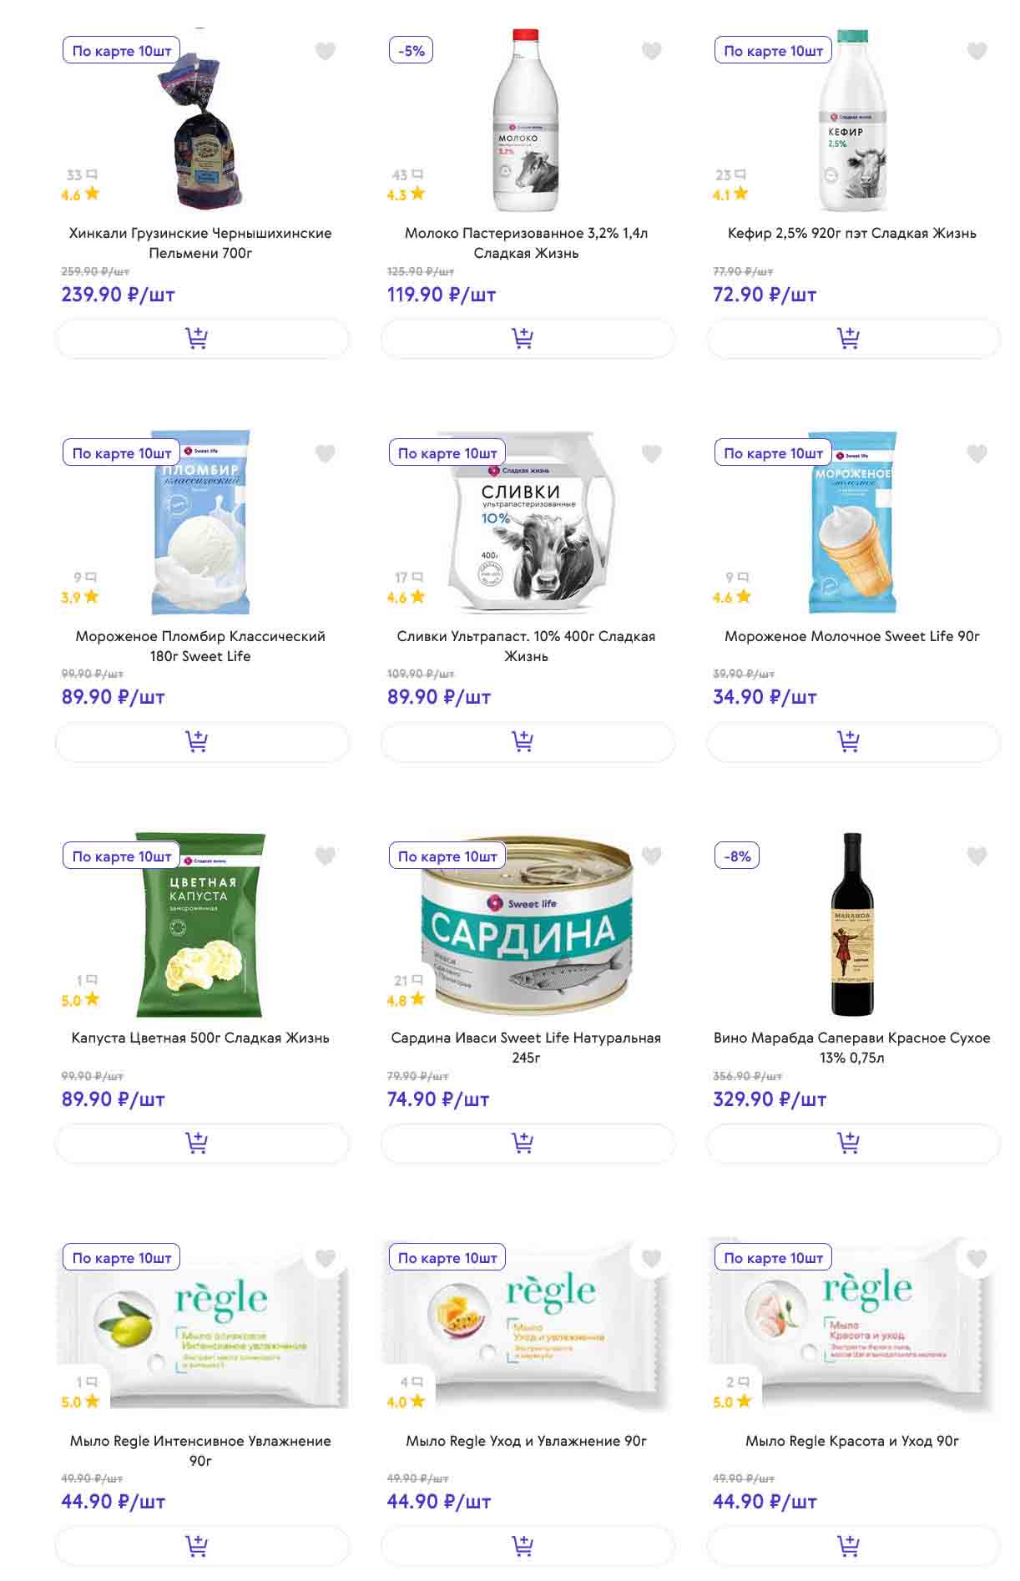This screenshot has width=1020, height=1581.
Task: Toggle favorite on Сардина Иваси
Action: click(x=651, y=856)
